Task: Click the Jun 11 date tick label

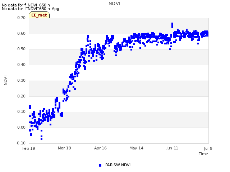Action: 172,148
